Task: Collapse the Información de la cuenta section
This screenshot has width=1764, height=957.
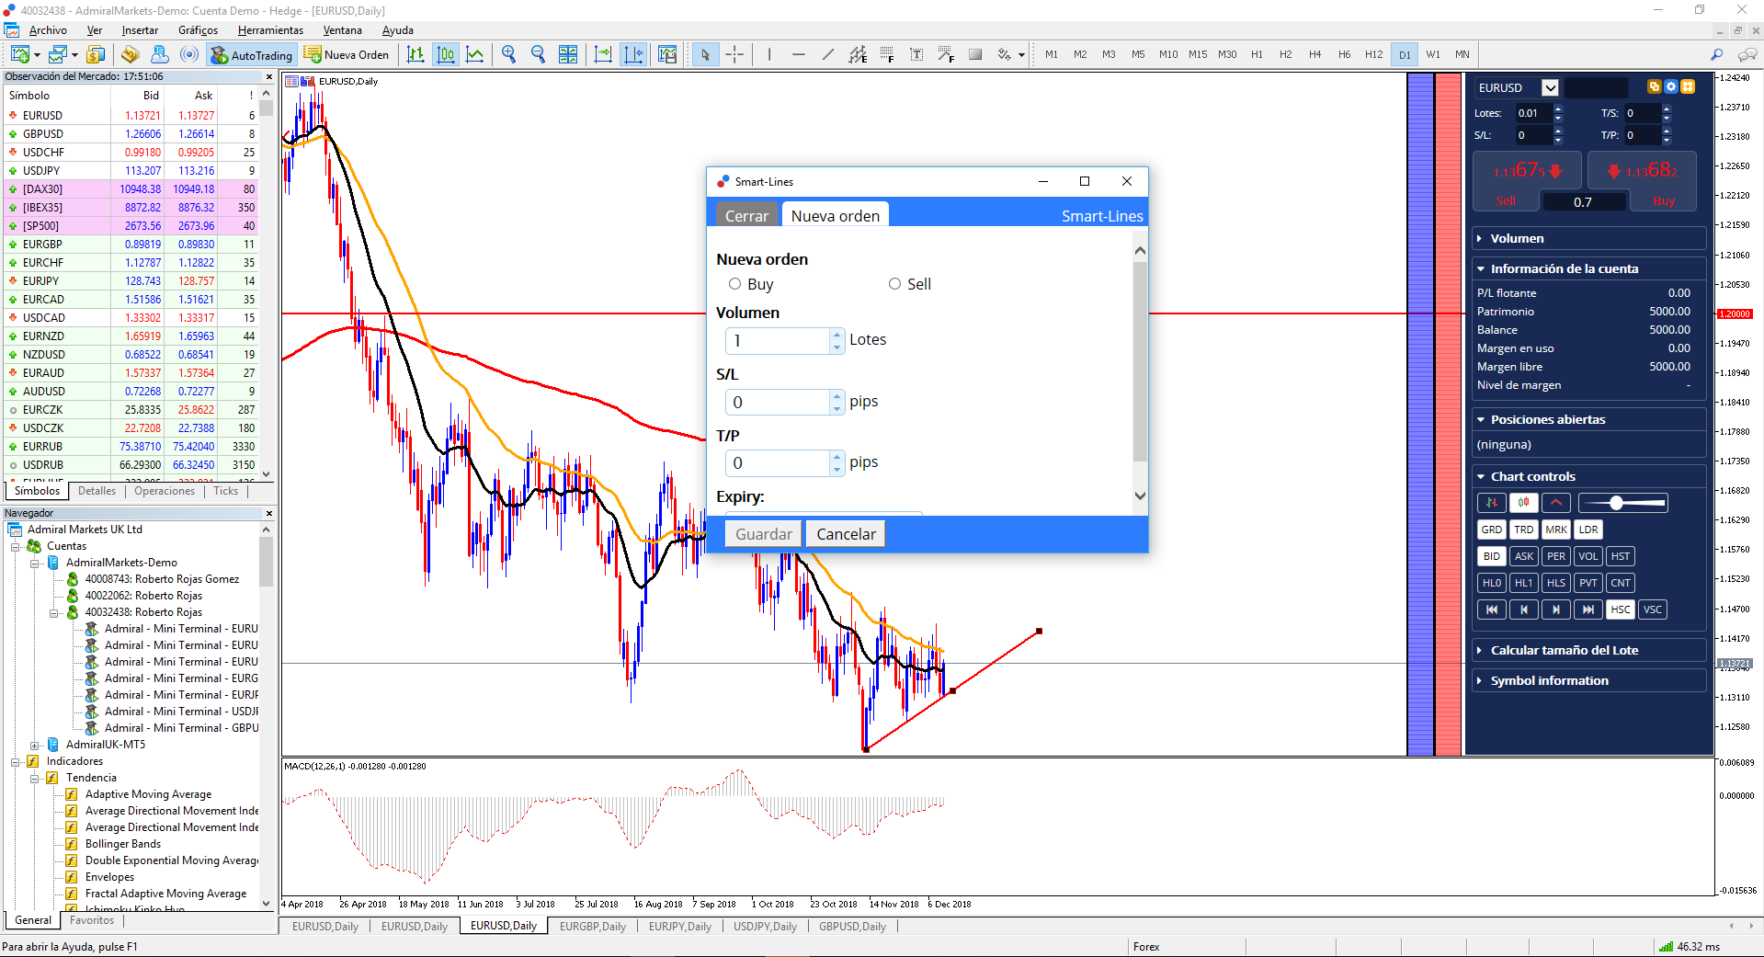Action: coord(1482,268)
